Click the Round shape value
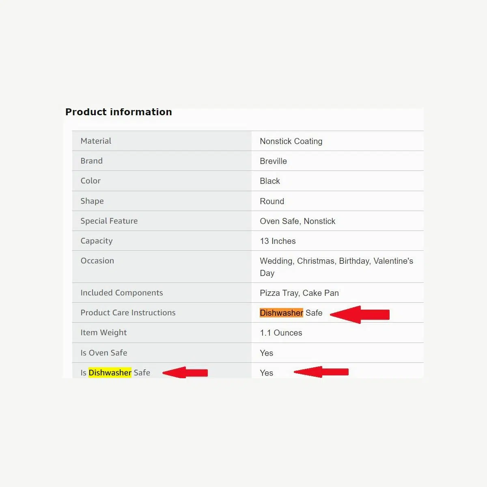 [272, 201]
